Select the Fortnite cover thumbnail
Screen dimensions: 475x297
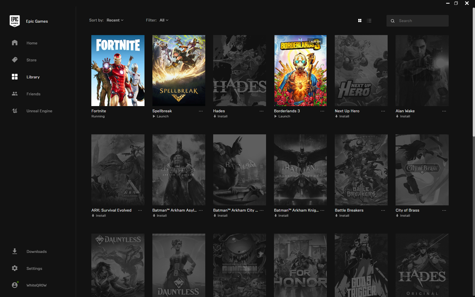click(x=118, y=70)
